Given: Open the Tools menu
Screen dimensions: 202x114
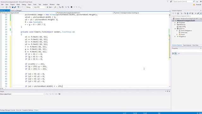Looking at the screenshot, I should [35, 4].
